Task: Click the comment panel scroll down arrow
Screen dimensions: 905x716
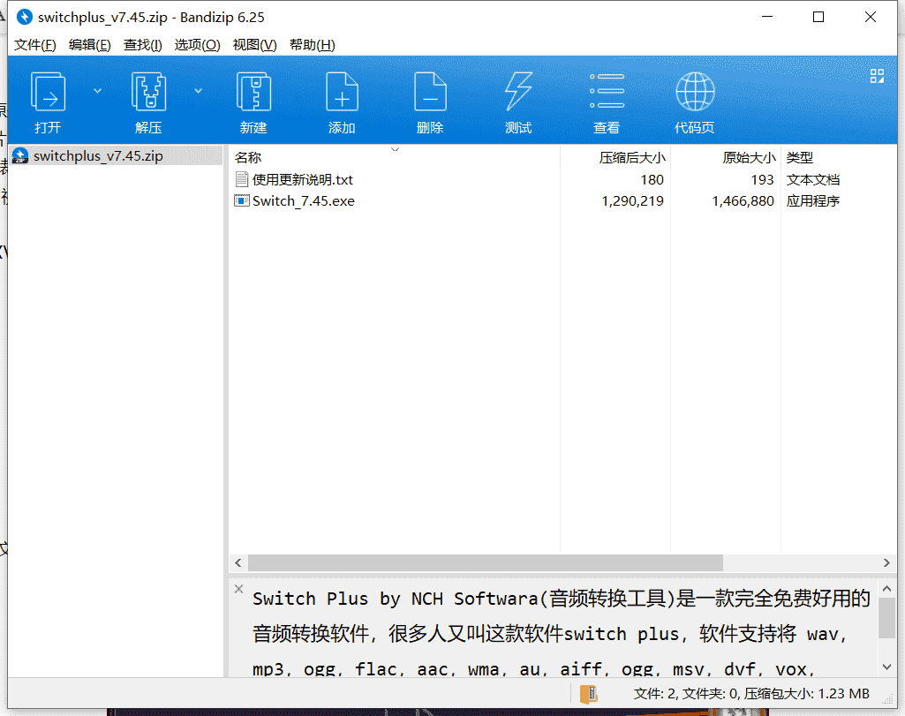Action: (887, 667)
